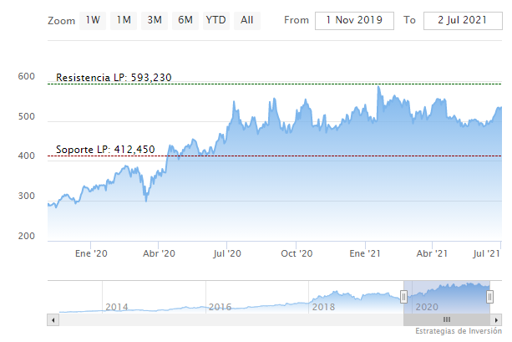
Task: Click the empty scrollbar track left of thumb
Action: click(x=226, y=319)
